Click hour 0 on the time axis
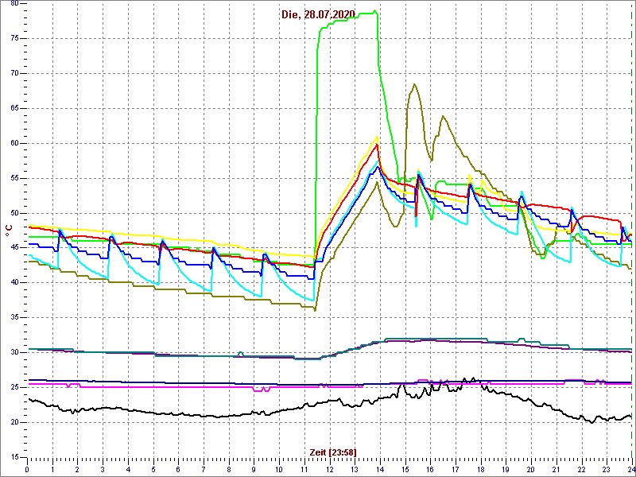This screenshot has height=477, width=636. (27, 469)
